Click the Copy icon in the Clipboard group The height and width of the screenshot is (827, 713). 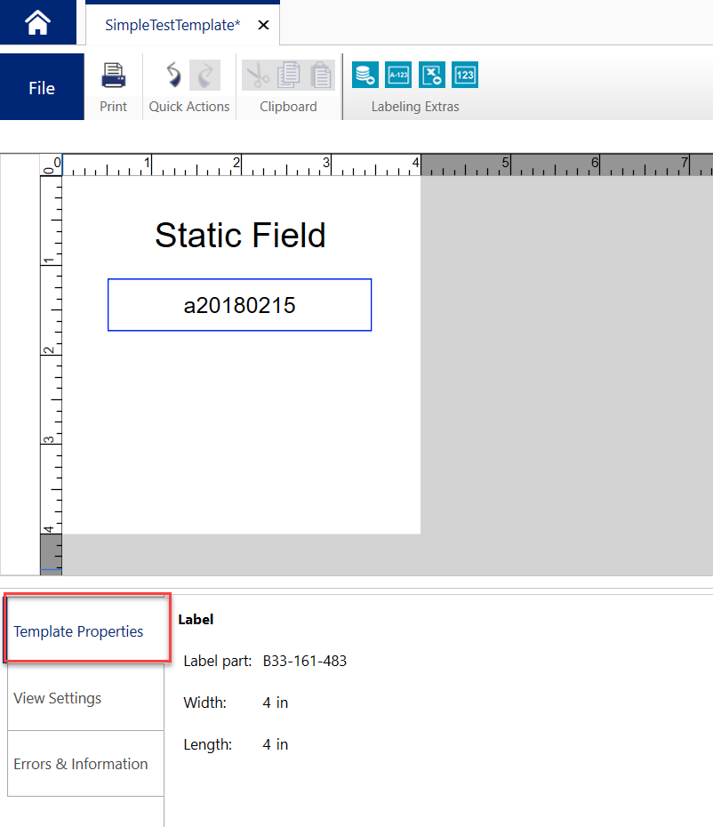coord(288,75)
